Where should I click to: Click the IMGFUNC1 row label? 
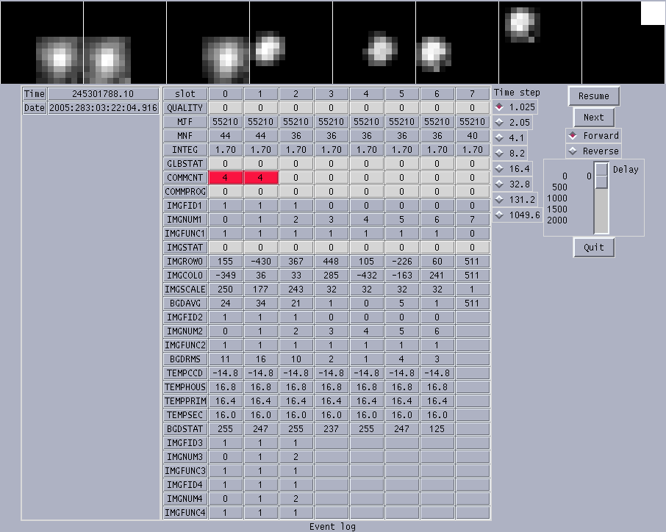pos(185,234)
